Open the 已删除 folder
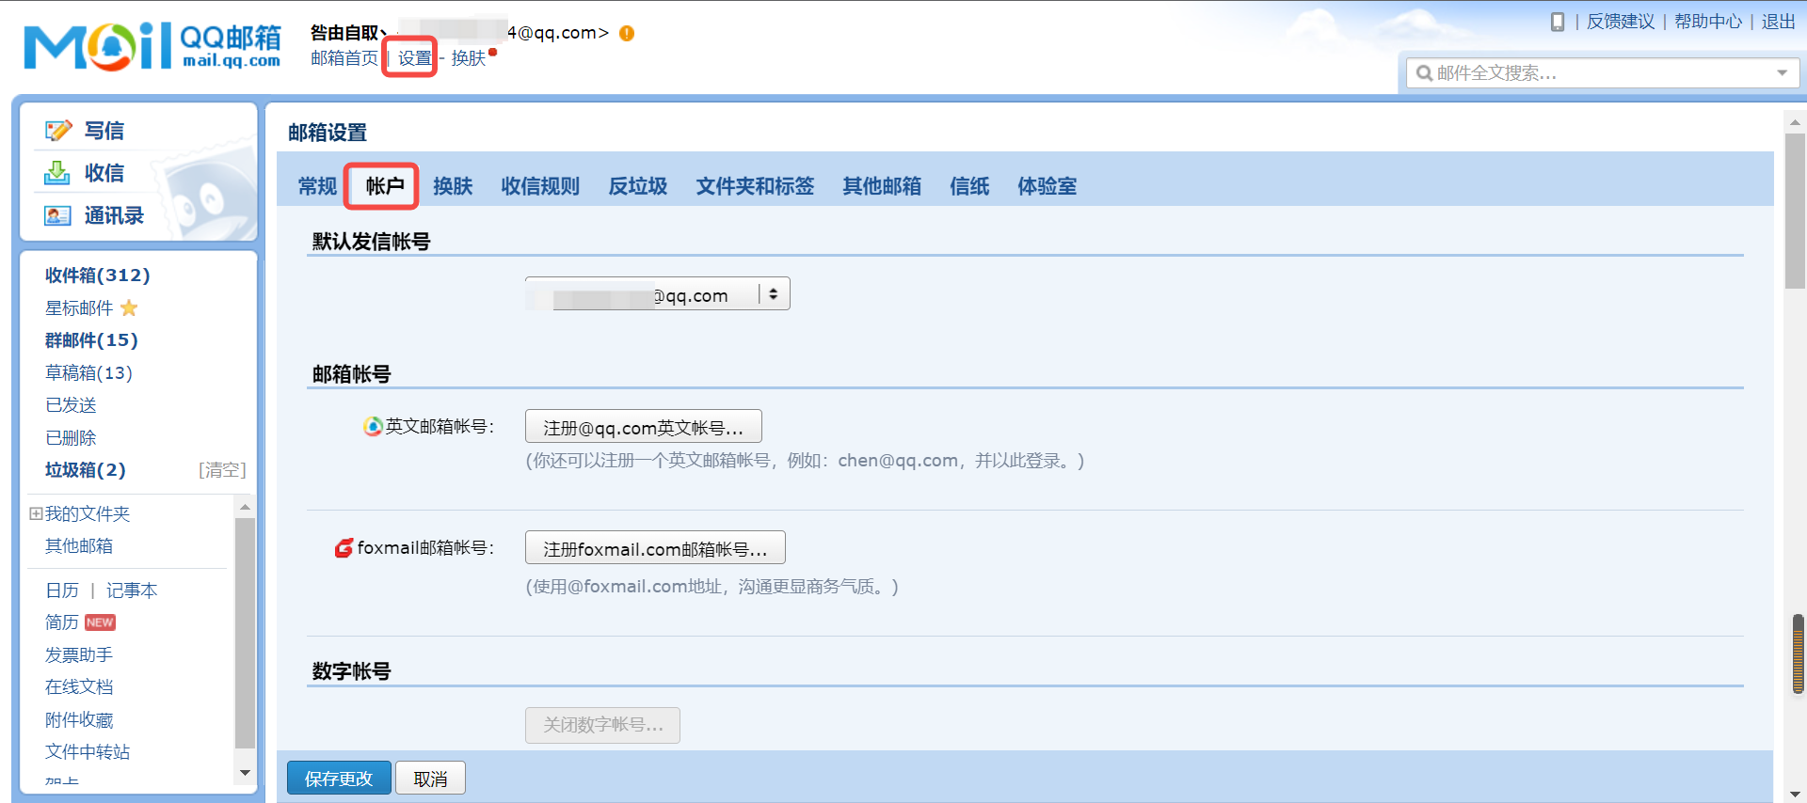 pos(71,437)
